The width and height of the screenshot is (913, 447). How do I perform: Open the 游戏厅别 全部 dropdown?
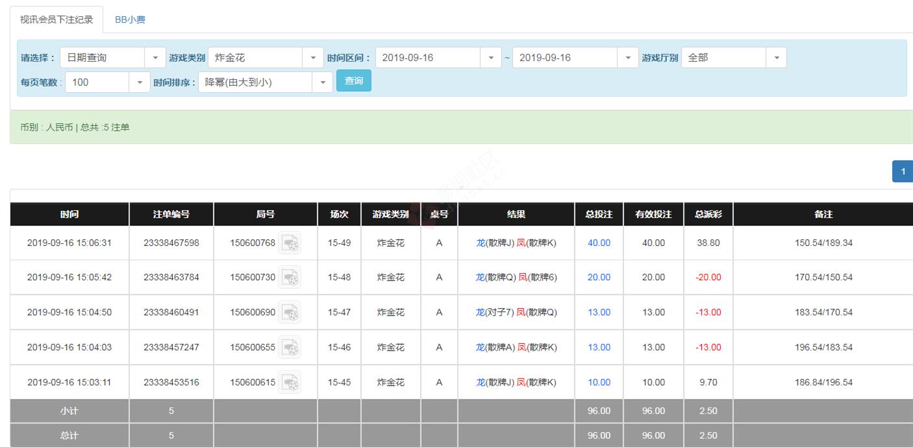tap(733, 58)
